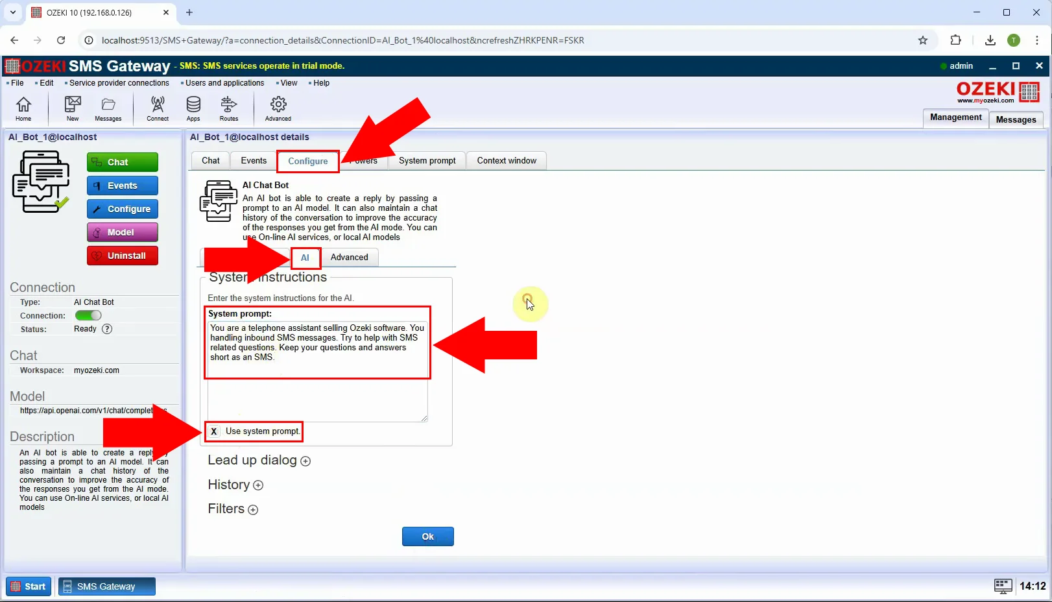The height and width of the screenshot is (602, 1052).
Task: Click the Start button in the taskbar
Action: pyautogui.click(x=29, y=586)
